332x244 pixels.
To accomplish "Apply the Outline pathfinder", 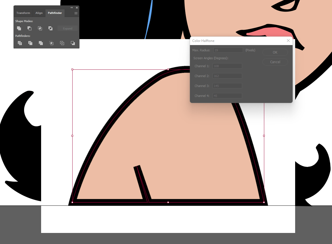I will (x=62, y=43).
